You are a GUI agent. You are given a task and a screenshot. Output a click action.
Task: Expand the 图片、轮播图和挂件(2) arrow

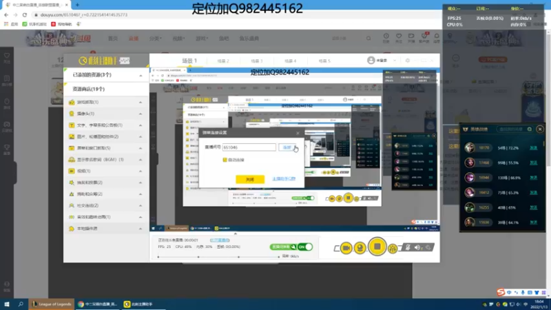[x=141, y=136]
